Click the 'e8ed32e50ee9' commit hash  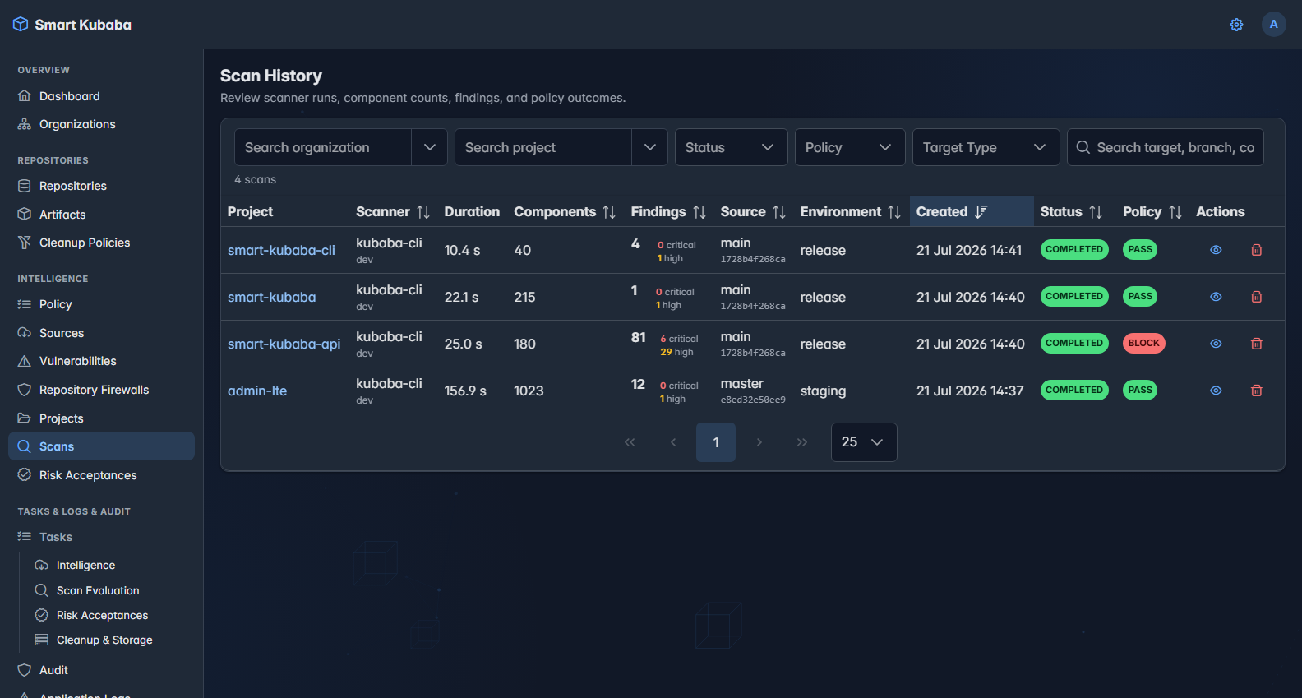pos(753,400)
